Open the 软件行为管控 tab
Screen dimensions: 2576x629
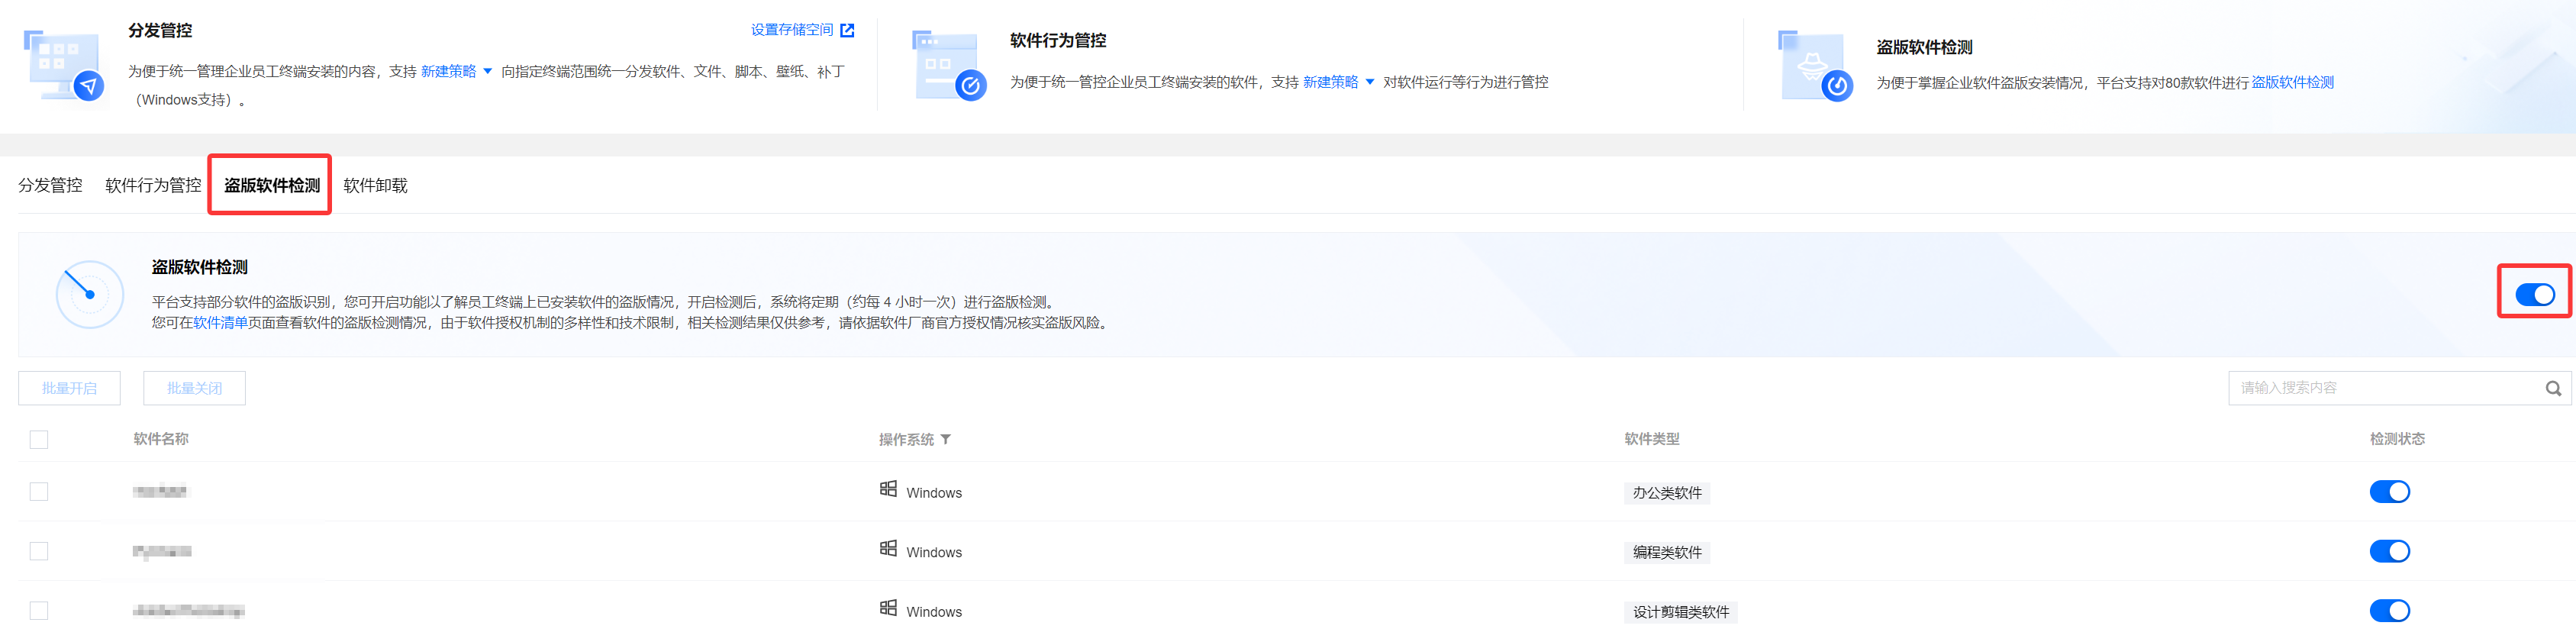pos(153,185)
